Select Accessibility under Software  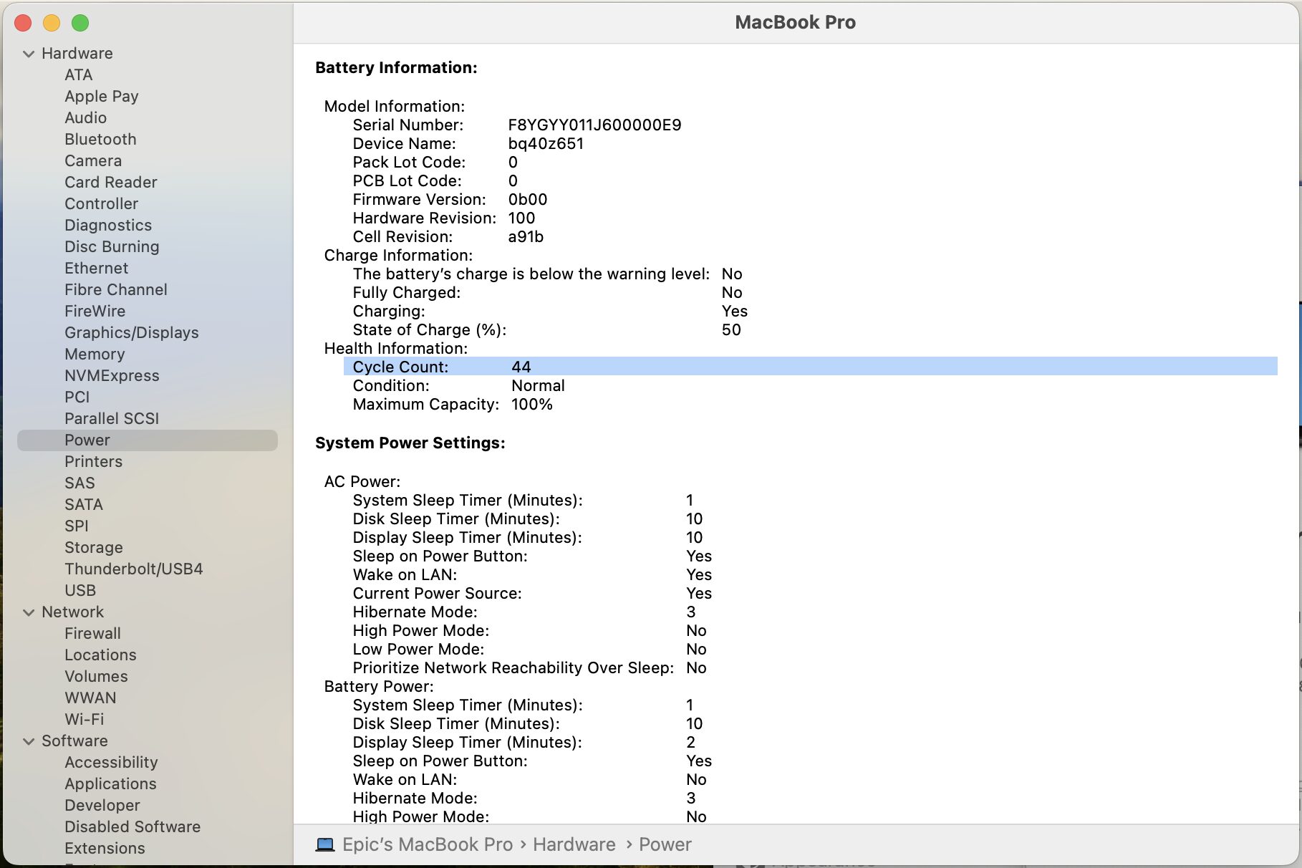(111, 762)
